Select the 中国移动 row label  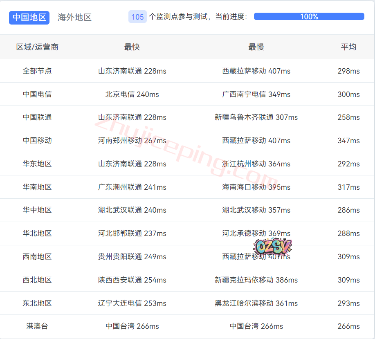[37, 141]
